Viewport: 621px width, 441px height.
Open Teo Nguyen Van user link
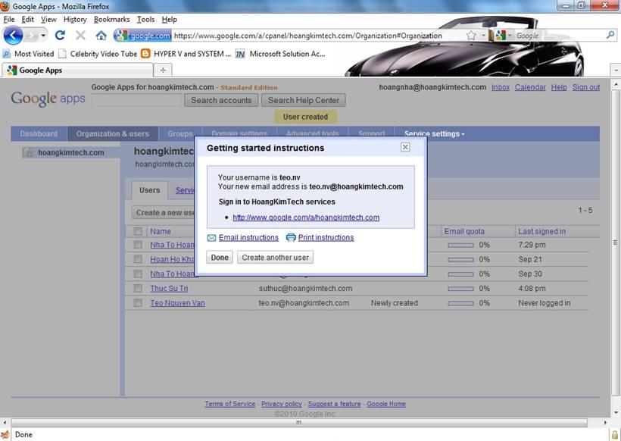click(177, 303)
